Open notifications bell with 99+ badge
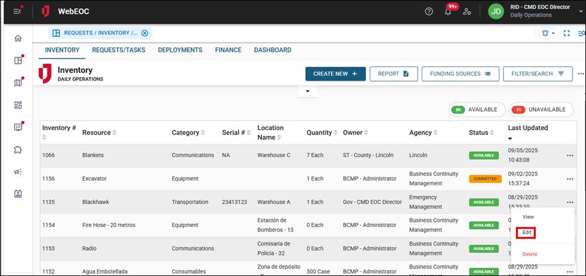Screen dimensions: 586x276 pos(448,12)
